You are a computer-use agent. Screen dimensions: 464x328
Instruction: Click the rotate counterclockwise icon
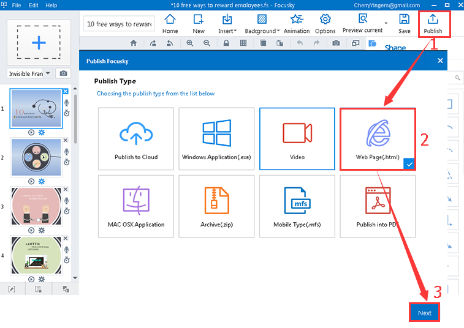pyautogui.click(x=170, y=43)
